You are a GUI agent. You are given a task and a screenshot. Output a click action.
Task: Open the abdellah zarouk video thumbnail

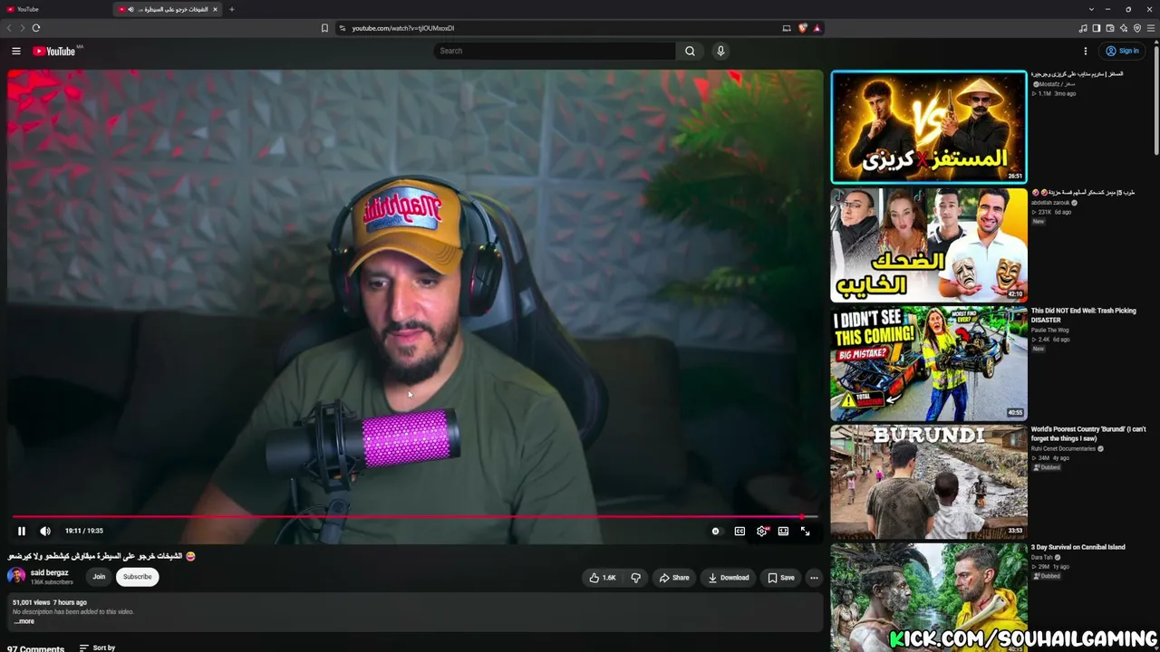point(929,244)
